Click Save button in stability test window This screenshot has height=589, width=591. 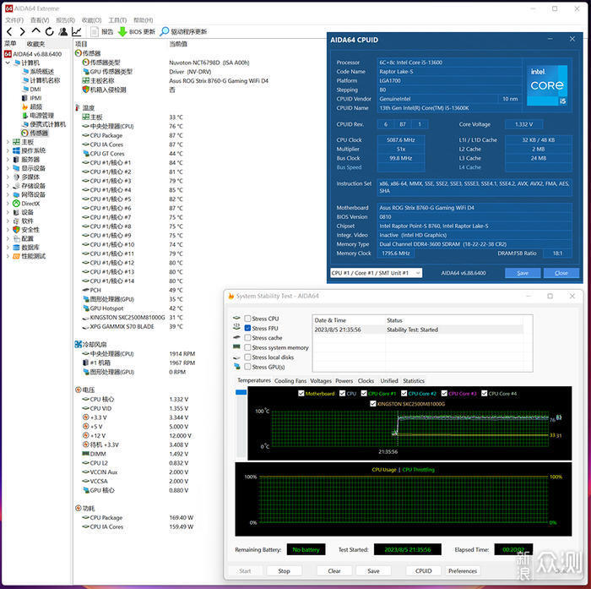coord(373,571)
